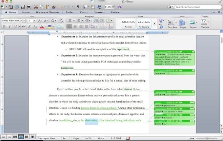This screenshot has height=141, width=223.
Task: Go to the Tables tab
Action: [70, 12]
